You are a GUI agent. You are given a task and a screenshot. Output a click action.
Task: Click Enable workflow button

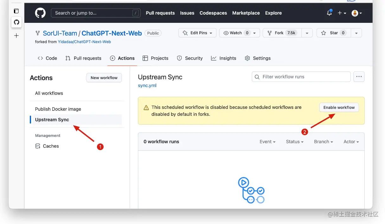(x=339, y=108)
